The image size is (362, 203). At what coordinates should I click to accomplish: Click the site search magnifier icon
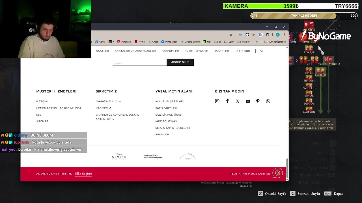pyautogui.click(x=262, y=51)
